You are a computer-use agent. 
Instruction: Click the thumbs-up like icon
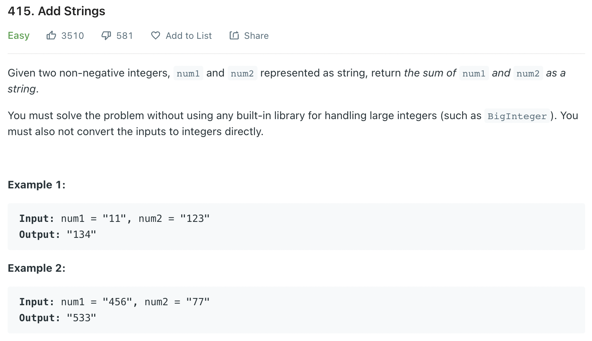pos(51,35)
